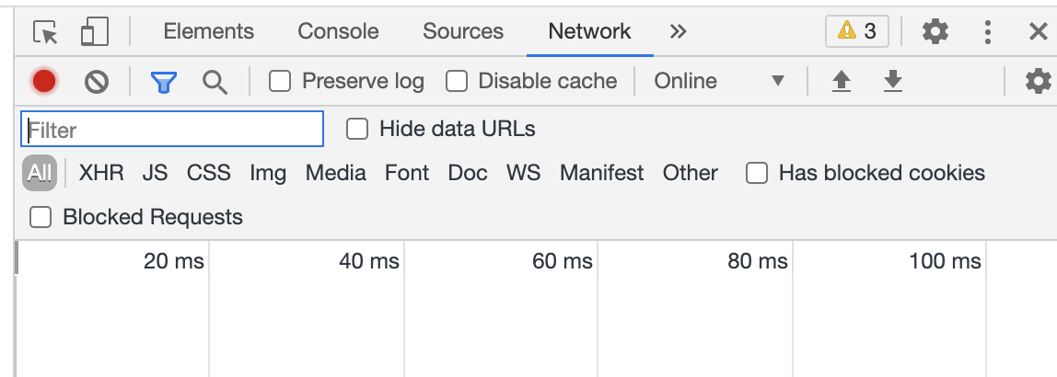Check the Disable cache option

coord(457,82)
